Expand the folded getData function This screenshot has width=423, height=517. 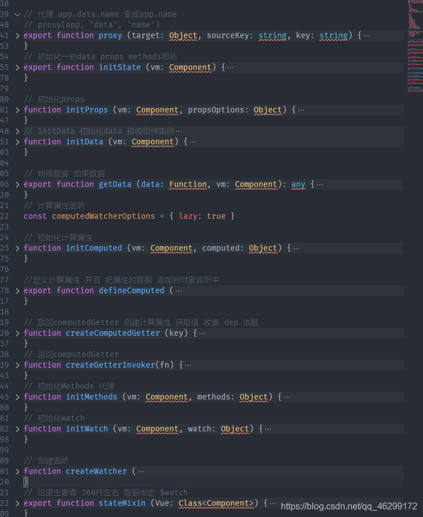point(17,185)
